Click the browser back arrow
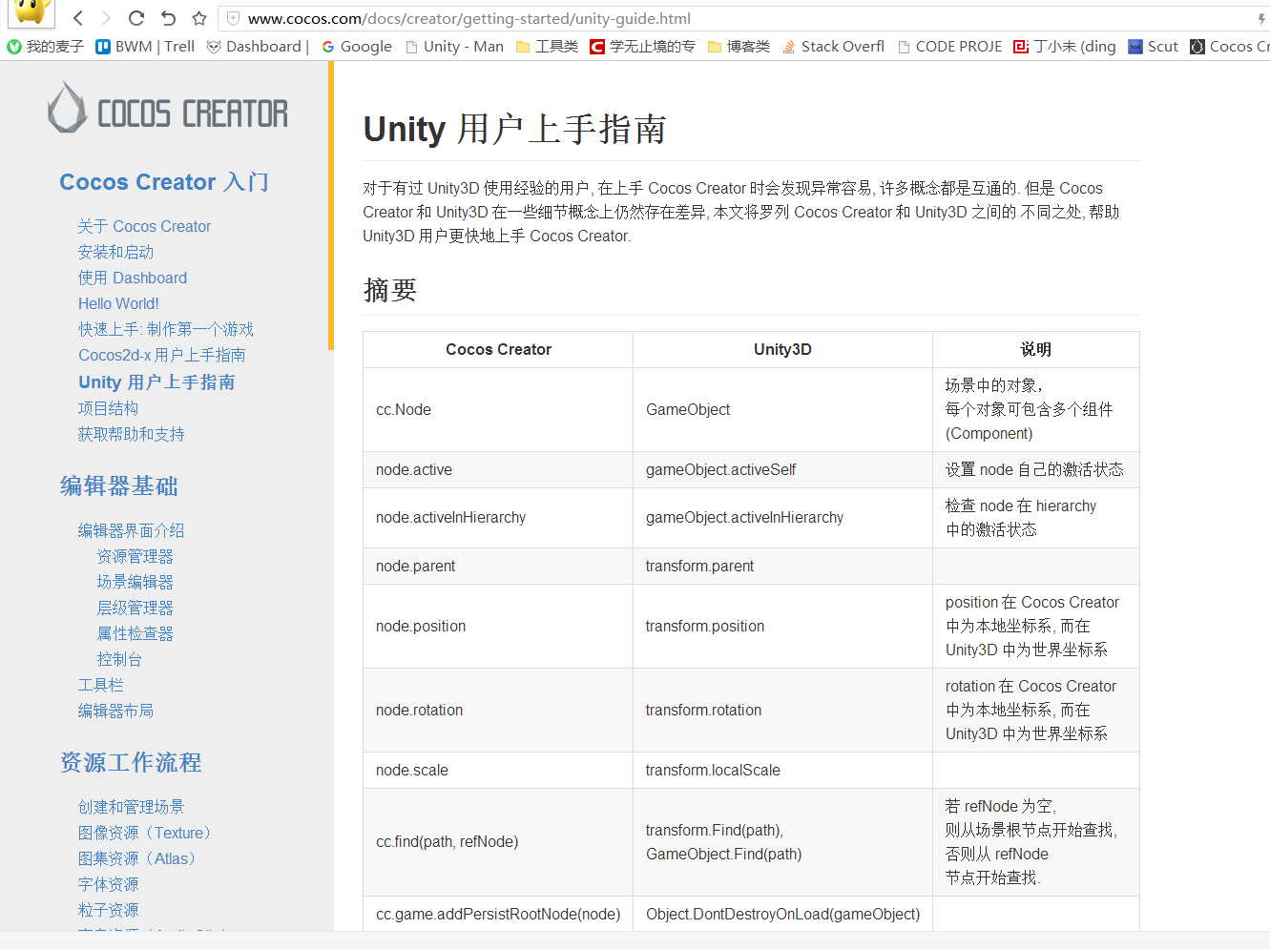This screenshot has width=1270, height=949. click(x=78, y=18)
